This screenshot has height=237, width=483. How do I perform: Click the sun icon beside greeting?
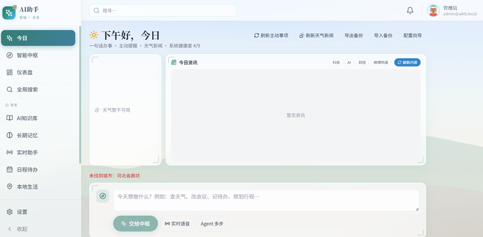coord(94,35)
